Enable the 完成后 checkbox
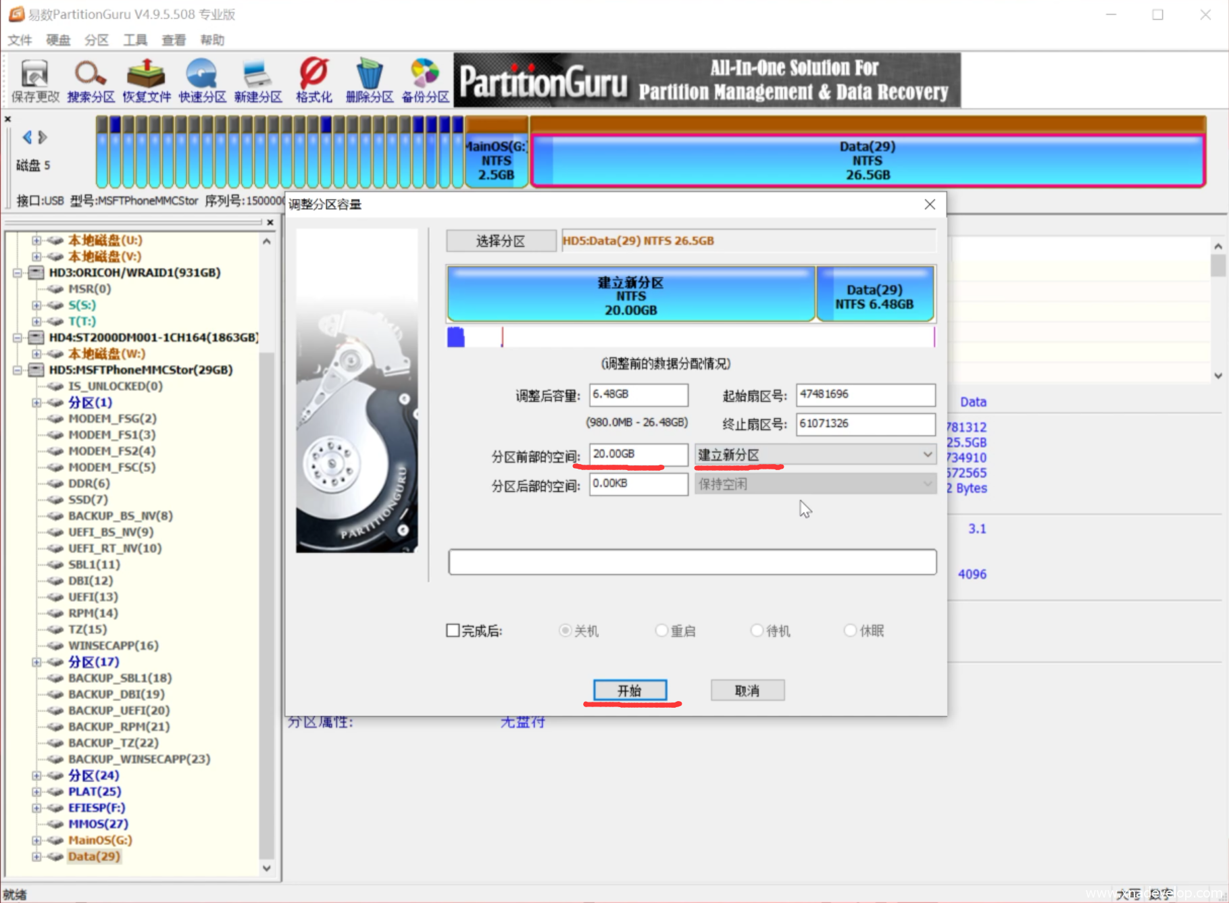The height and width of the screenshot is (903, 1229). coord(453,631)
